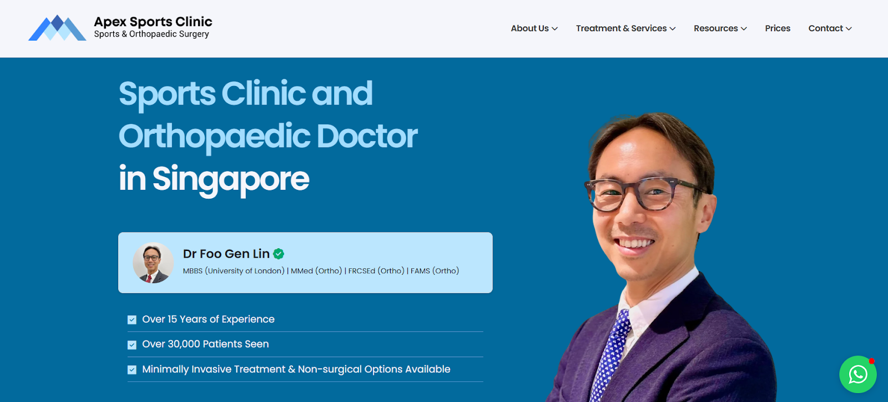888x402 pixels.
Task: Click the Apex Sports Clinic name text
Action: click(153, 22)
